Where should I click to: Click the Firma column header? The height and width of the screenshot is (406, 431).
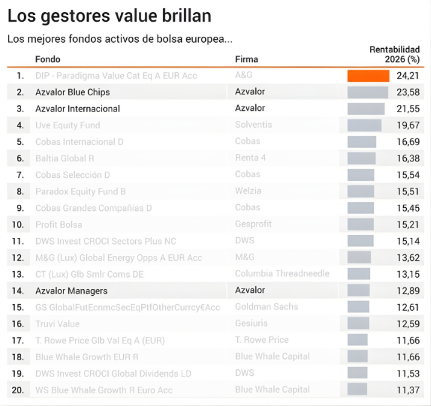[x=246, y=59]
